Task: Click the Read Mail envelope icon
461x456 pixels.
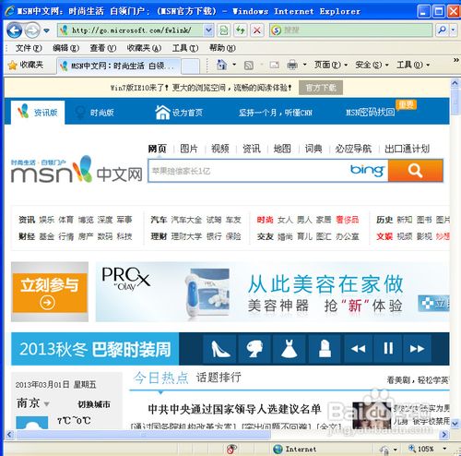Action: (x=274, y=65)
